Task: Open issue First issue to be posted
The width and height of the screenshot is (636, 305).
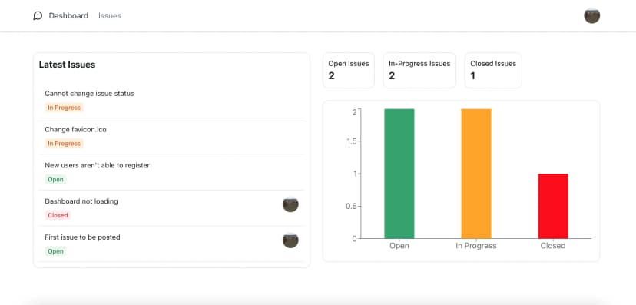Action: pyautogui.click(x=82, y=237)
